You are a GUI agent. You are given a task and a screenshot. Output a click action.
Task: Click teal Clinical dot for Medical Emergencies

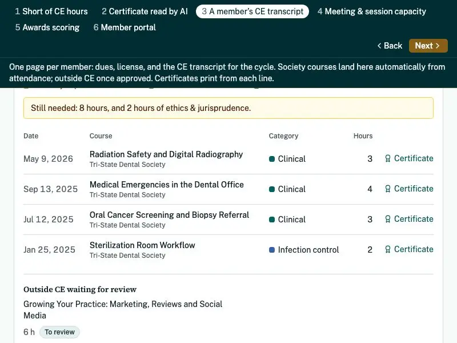coord(272,189)
